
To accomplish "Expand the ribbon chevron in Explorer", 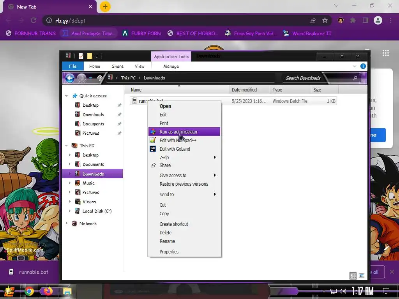I will tap(355, 66).
